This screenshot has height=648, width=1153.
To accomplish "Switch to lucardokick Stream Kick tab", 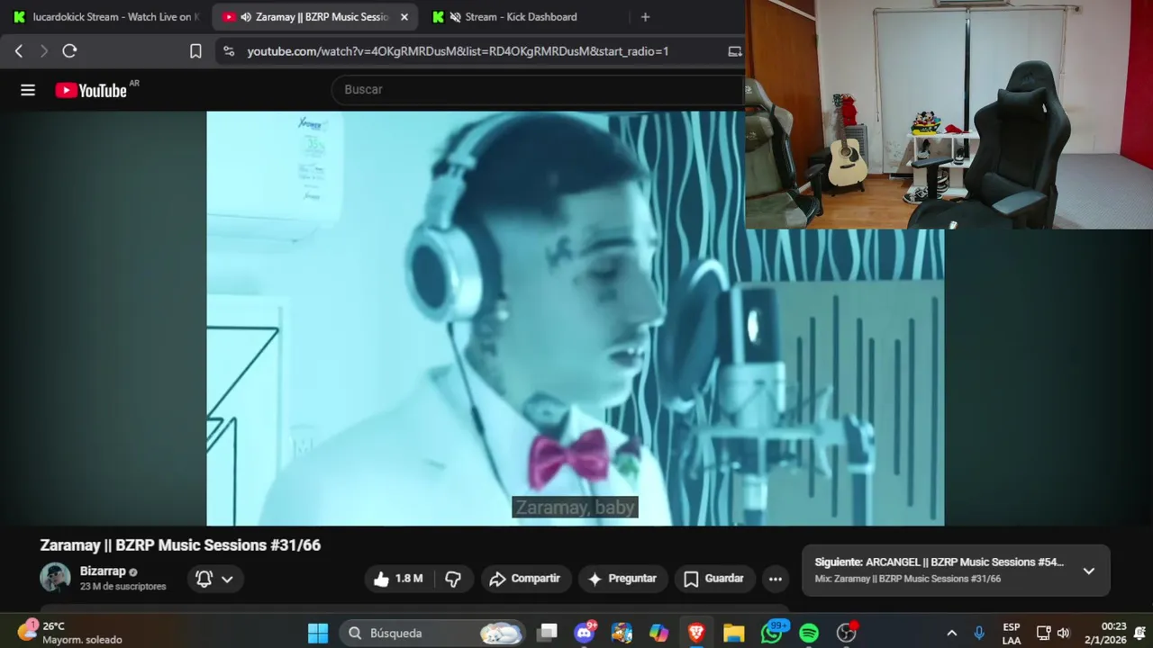I will [106, 17].
